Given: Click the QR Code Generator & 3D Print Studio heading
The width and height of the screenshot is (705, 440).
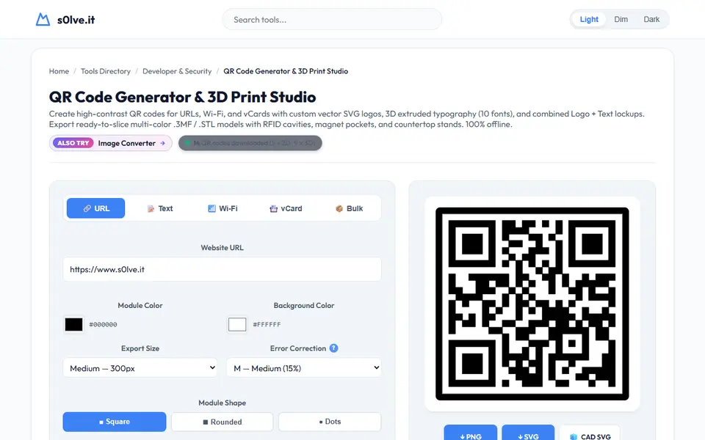Looking at the screenshot, I should [182, 97].
